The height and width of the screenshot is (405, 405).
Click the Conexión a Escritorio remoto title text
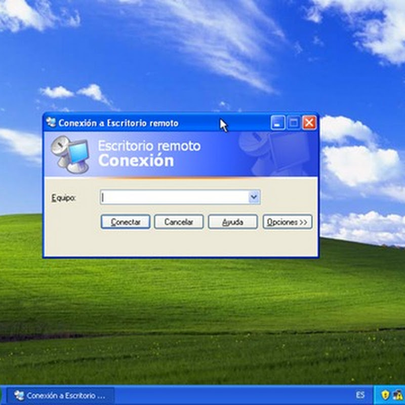[x=118, y=123]
